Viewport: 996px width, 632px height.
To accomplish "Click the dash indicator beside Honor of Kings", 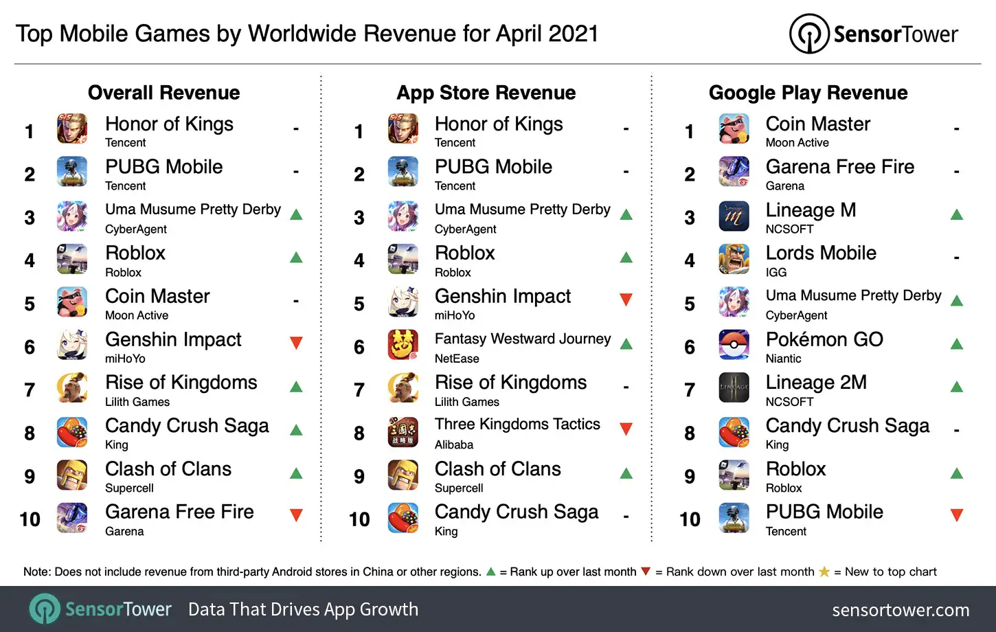I will tap(295, 128).
